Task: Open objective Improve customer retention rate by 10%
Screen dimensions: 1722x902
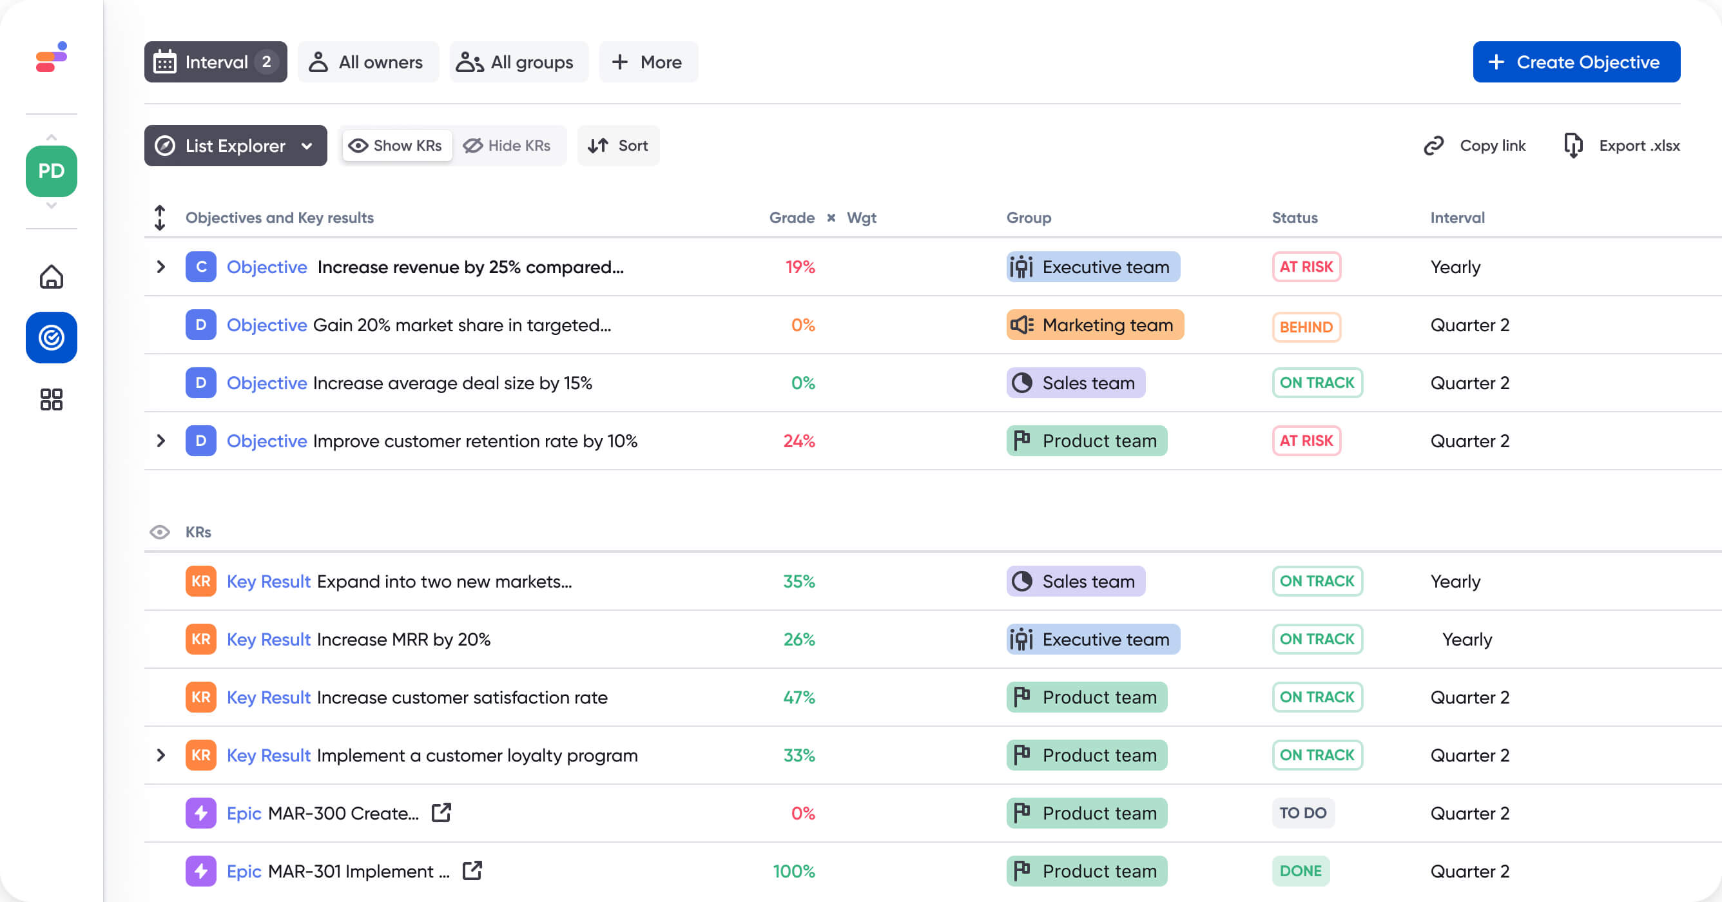Action: pyautogui.click(x=475, y=441)
